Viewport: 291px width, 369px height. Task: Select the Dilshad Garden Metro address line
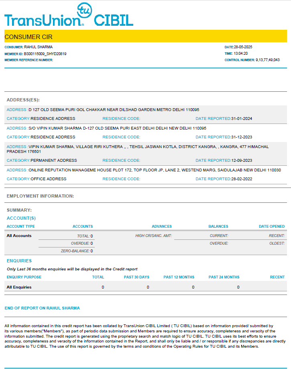[114, 110]
